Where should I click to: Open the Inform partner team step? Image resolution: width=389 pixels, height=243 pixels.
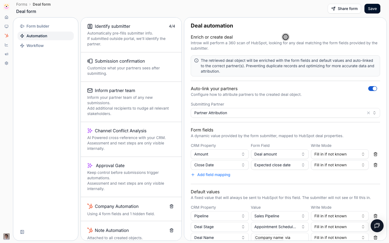[131, 102]
